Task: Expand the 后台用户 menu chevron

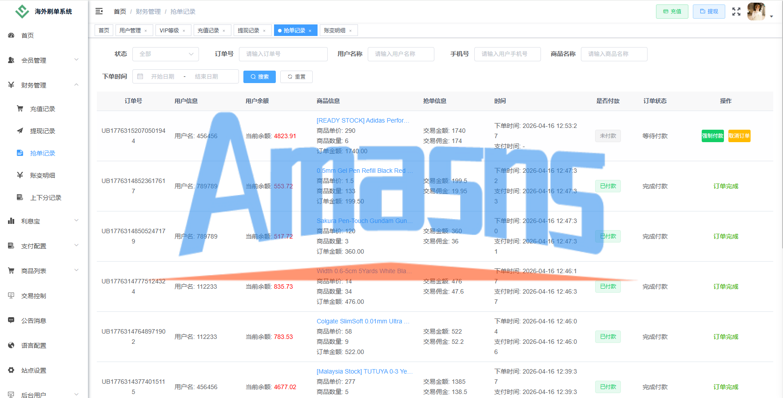Action: (76, 394)
